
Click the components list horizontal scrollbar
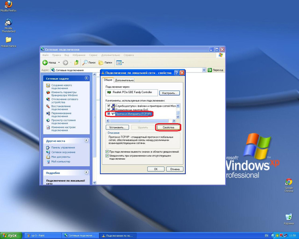tap(141, 121)
